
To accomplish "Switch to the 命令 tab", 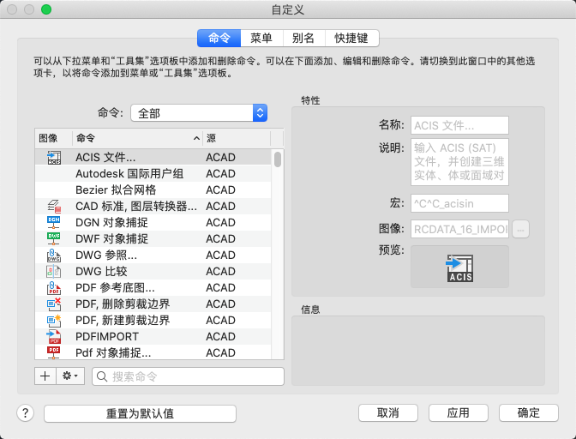I will point(219,39).
